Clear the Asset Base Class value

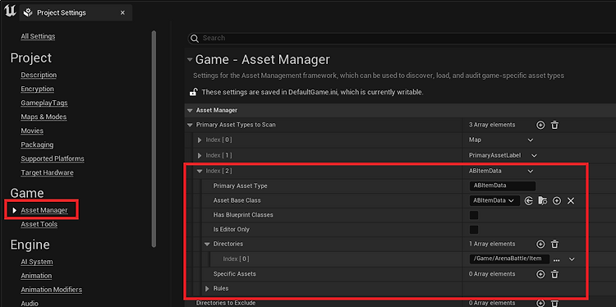571,201
